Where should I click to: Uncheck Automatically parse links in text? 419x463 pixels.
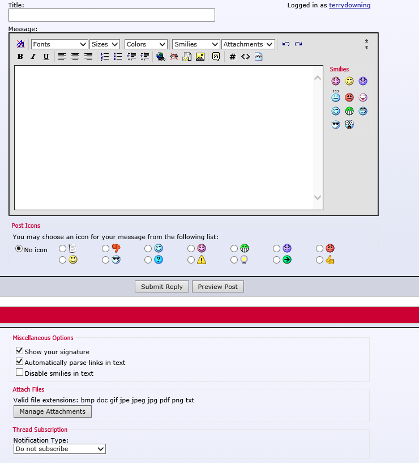click(x=19, y=361)
